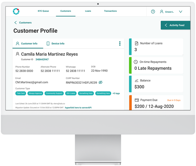
Task: Expand the Ernest L. account dropdown arrow
Action: 180,12
